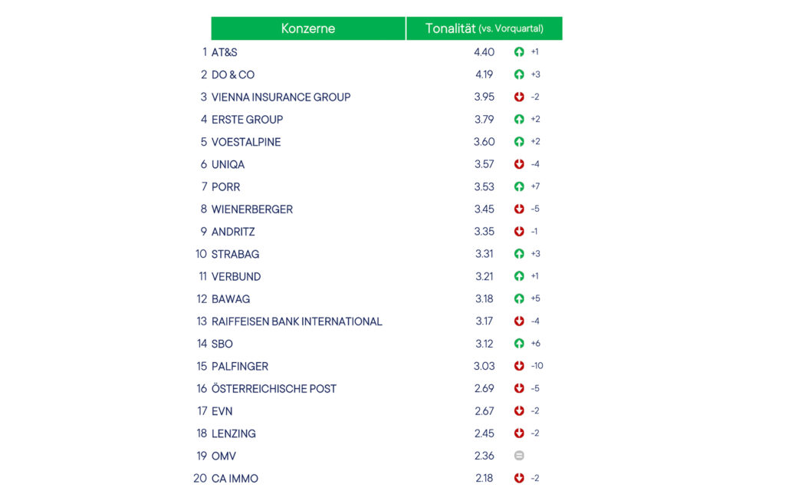Click the 3.60 score of Voestalpine

point(484,142)
